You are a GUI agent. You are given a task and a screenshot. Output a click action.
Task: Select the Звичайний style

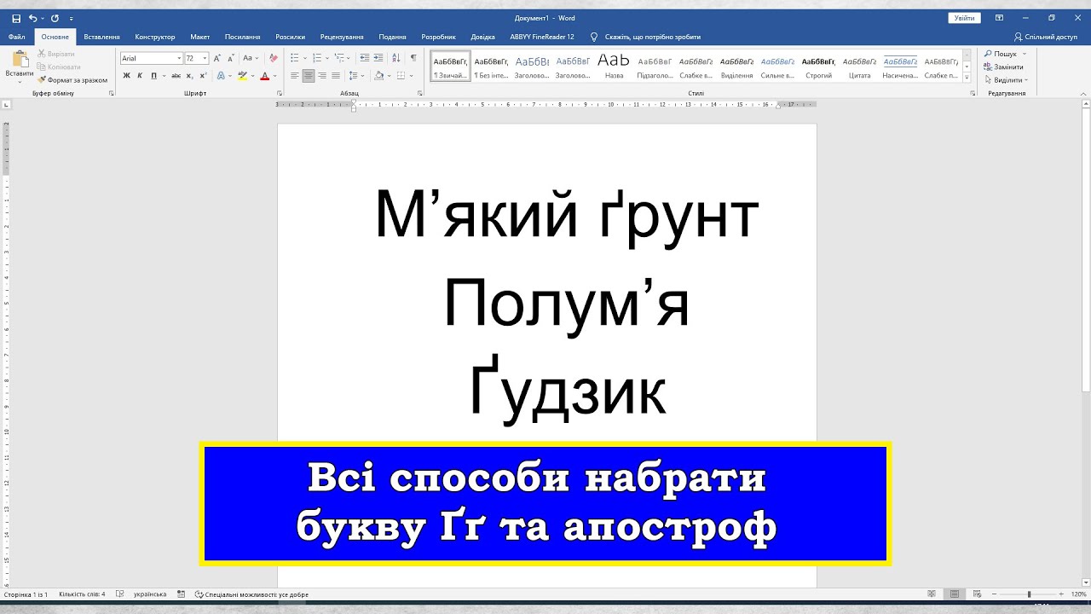click(x=450, y=67)
